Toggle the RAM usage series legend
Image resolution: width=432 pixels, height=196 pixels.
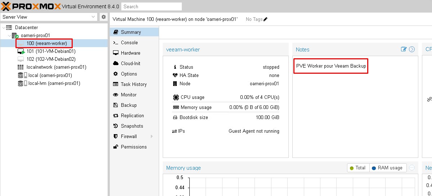[387, 168]
